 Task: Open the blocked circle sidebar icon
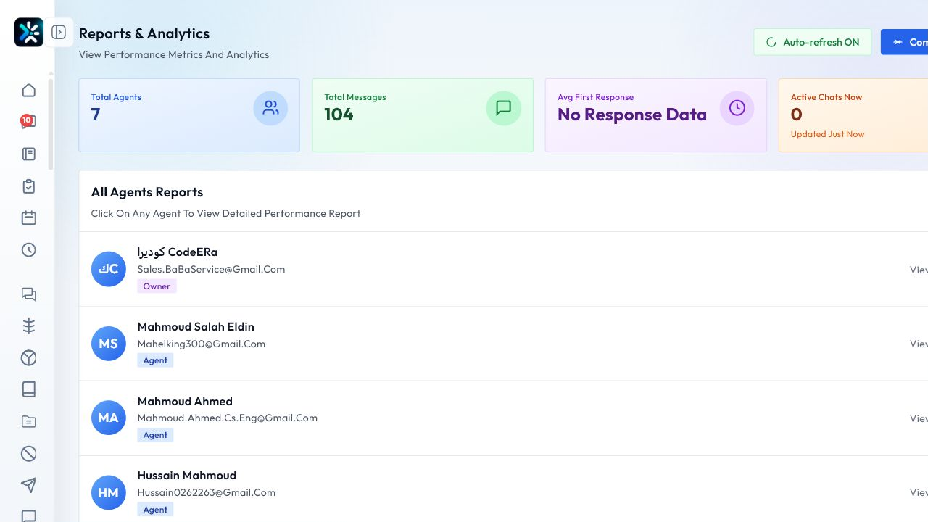[x=28, y=454]
